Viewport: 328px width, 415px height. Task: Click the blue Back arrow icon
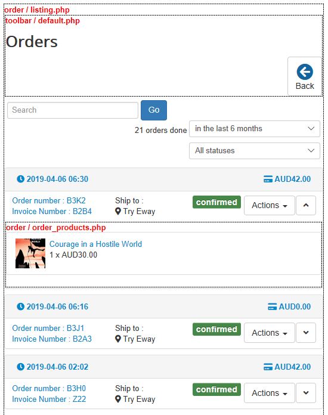coord(305,72)
